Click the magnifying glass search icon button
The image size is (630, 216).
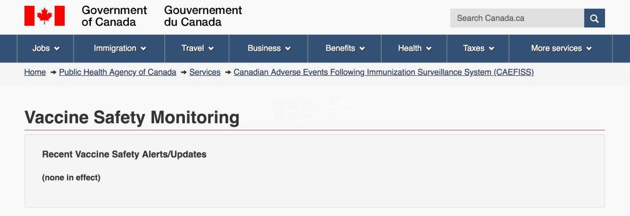point(594,18)
